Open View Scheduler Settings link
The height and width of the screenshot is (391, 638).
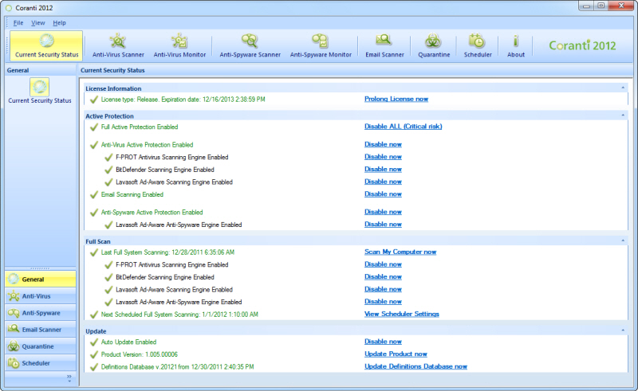click(x=402, y=314)
